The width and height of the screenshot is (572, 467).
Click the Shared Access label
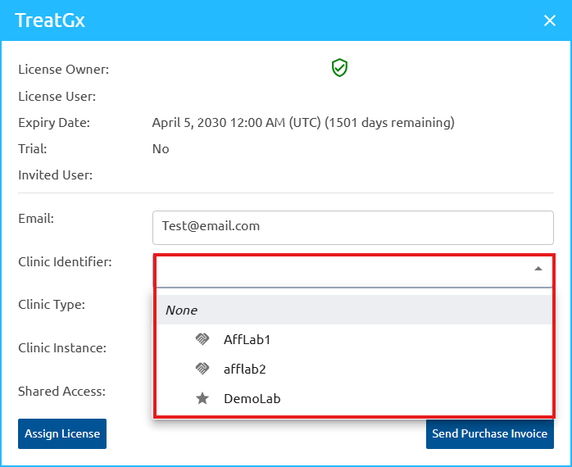click(61, 392)
